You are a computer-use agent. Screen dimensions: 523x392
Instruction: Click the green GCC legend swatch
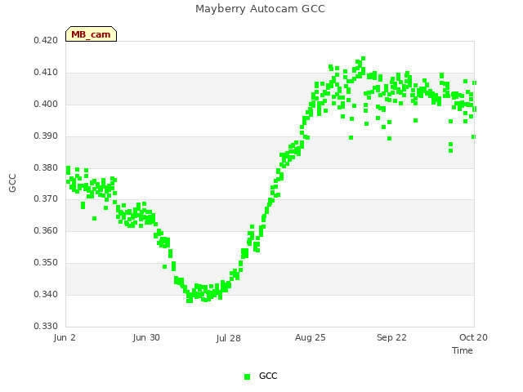[247, 376]
